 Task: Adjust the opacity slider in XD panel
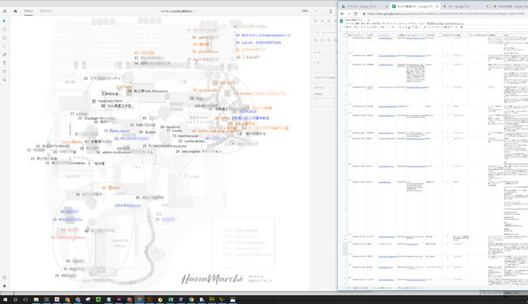click(x=315, y=99)
